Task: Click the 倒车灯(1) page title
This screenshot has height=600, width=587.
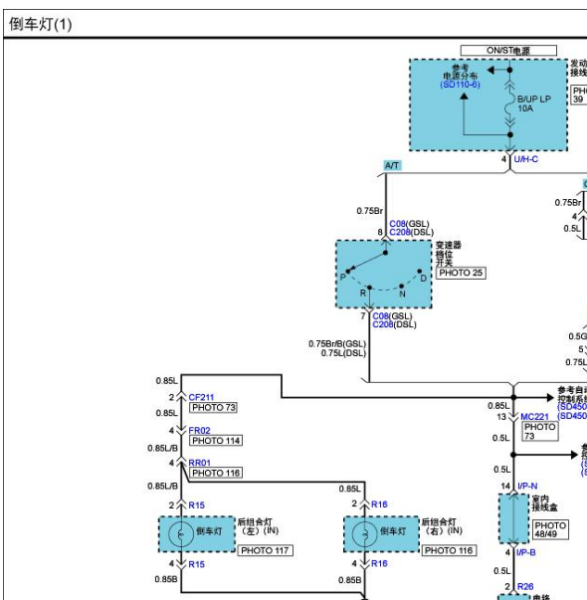Action: [41, 24]
